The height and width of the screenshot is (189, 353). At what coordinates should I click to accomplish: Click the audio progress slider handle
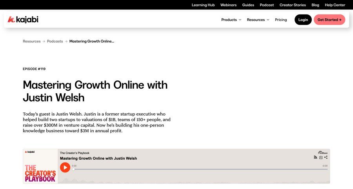[73, 169]
